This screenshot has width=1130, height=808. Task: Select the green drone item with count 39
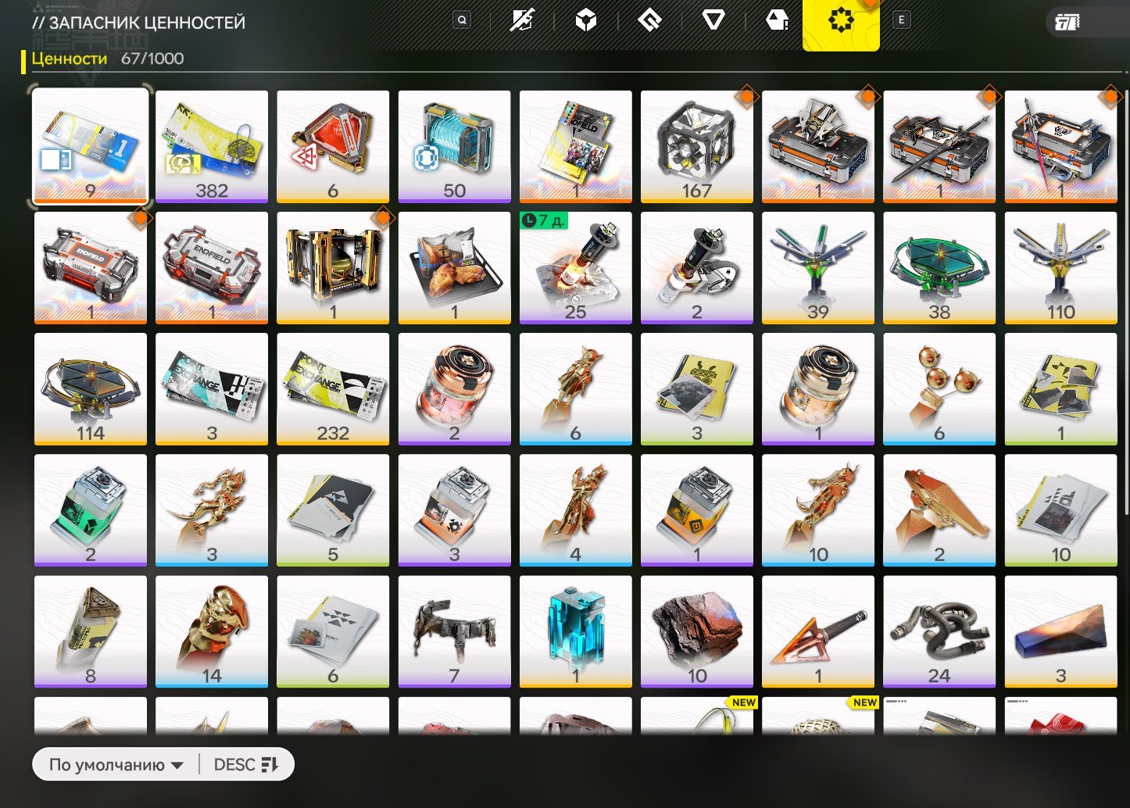pos(818,267)
